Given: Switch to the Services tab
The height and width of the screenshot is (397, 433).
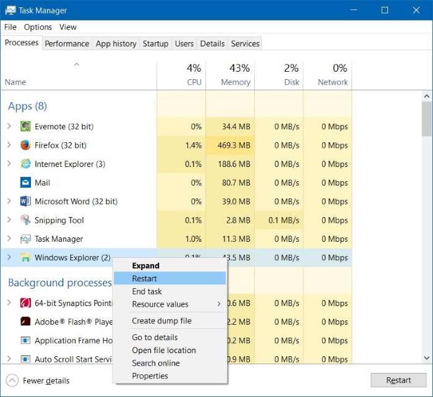Looking at the screenshot, I should (x=245, y=44).
